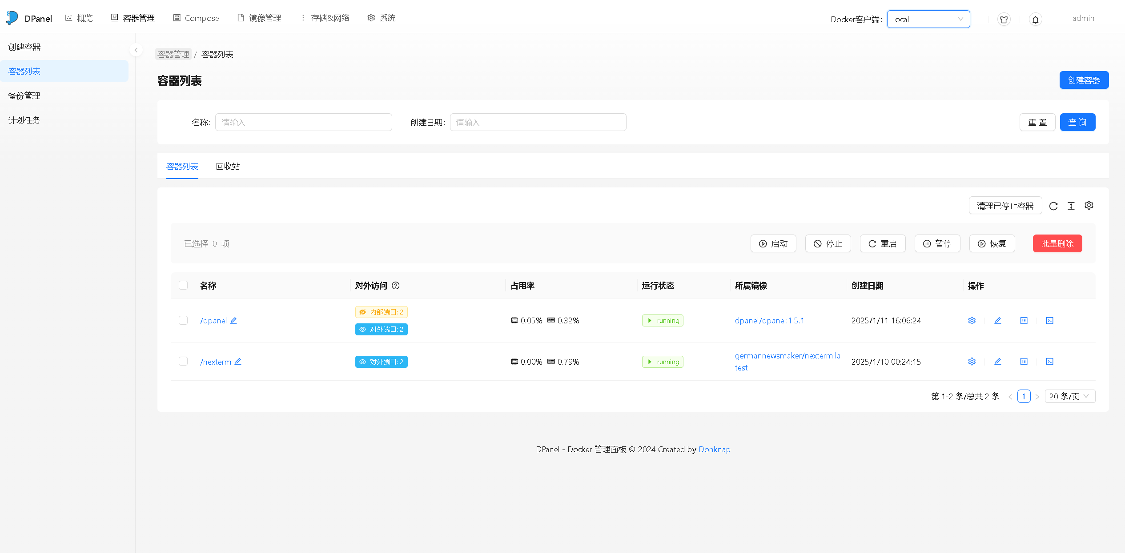
Task: Open link dpanel/dpanel:1.5.1 image
Action: pos(769,320)
